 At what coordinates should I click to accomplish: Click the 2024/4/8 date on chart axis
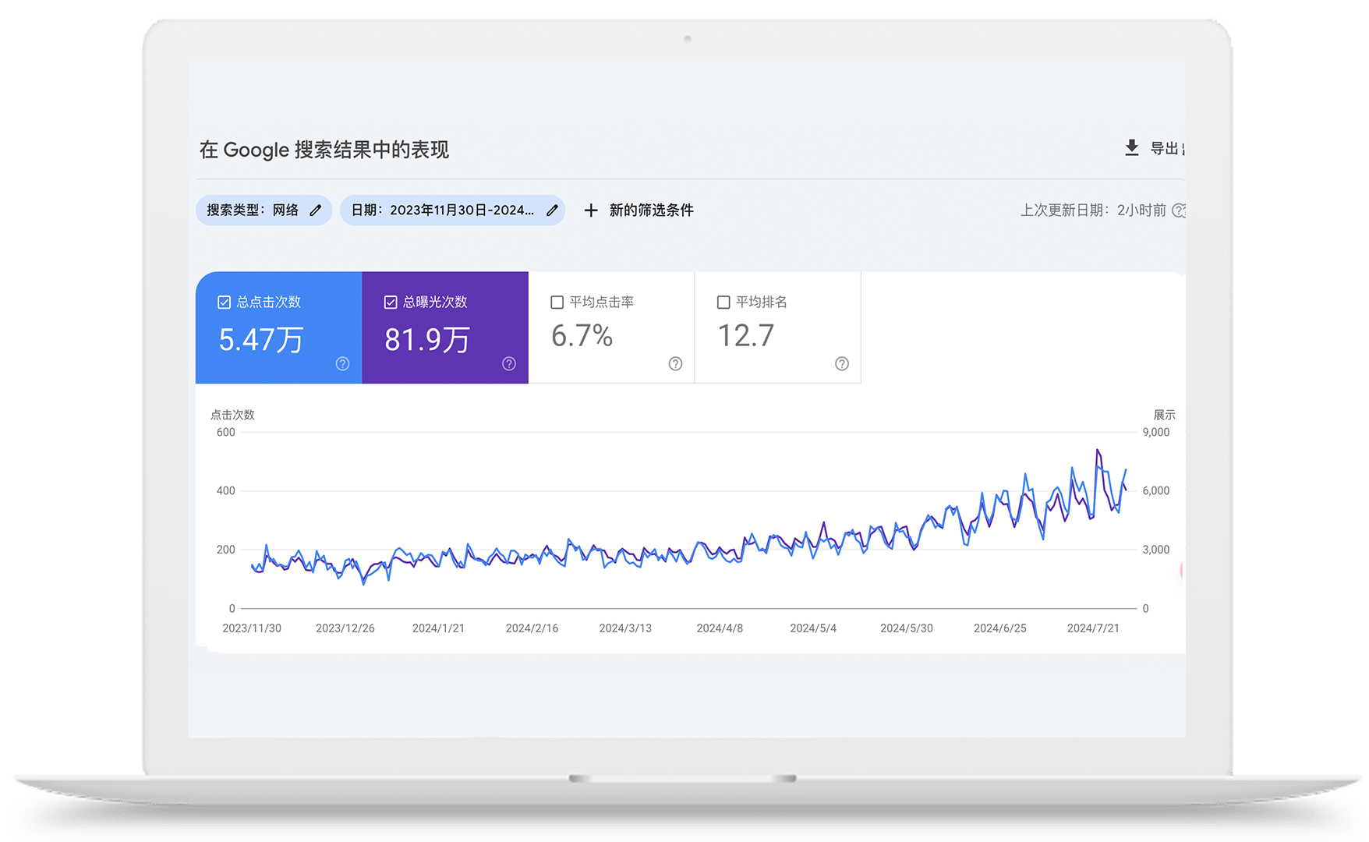point(720,628)
